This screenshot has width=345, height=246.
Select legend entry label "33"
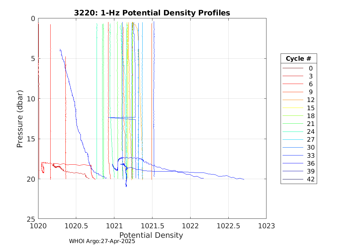[x=311, y=155]
